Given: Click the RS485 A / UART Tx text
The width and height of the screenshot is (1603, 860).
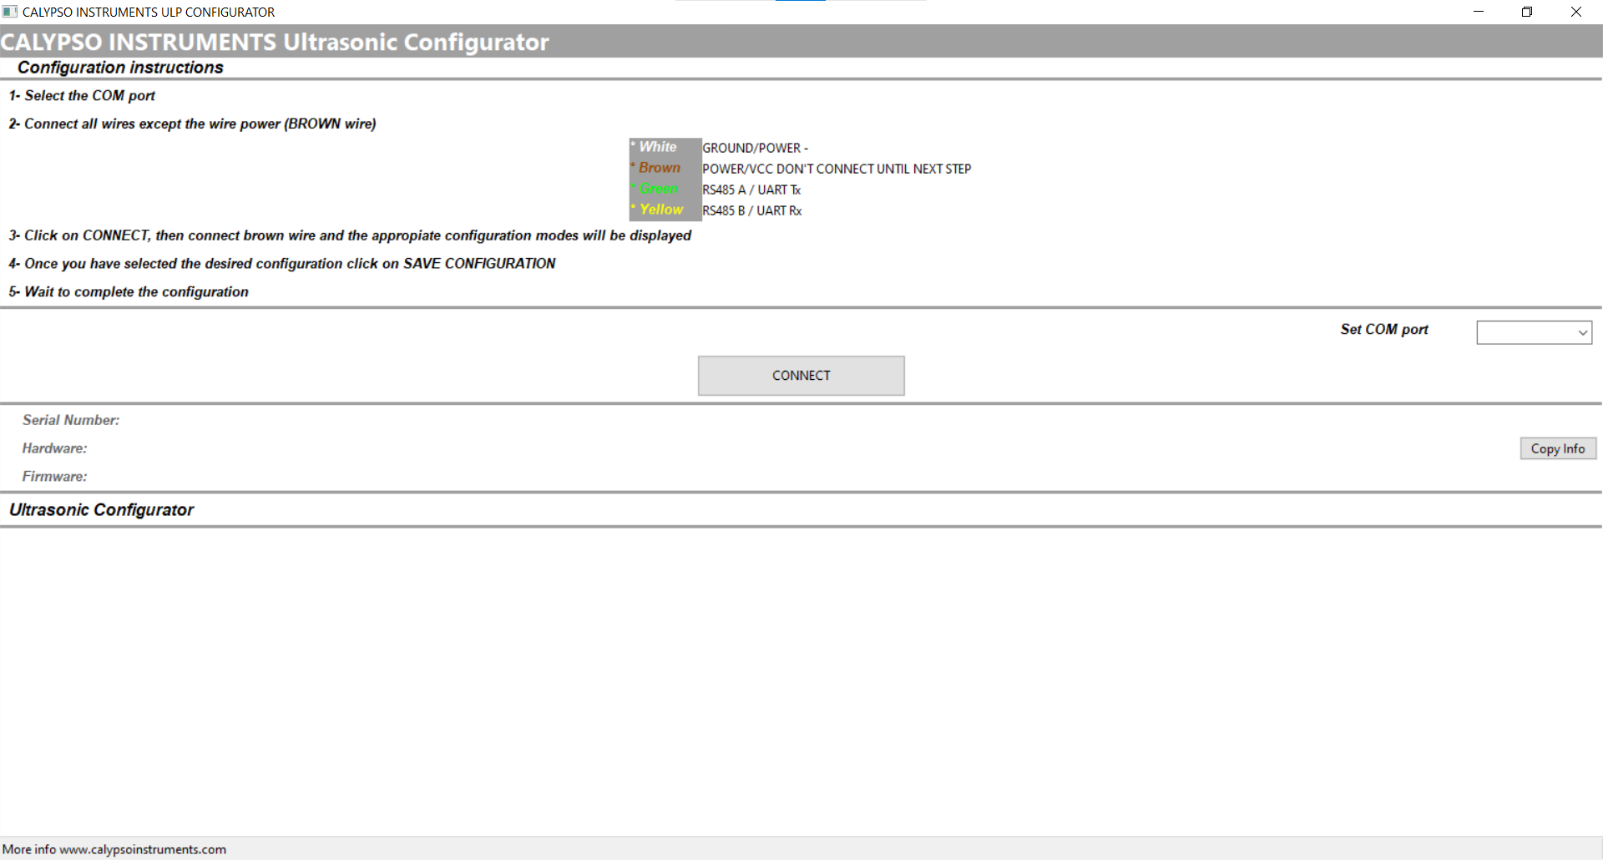Looking at the screenshot, I should pos(751,190).
